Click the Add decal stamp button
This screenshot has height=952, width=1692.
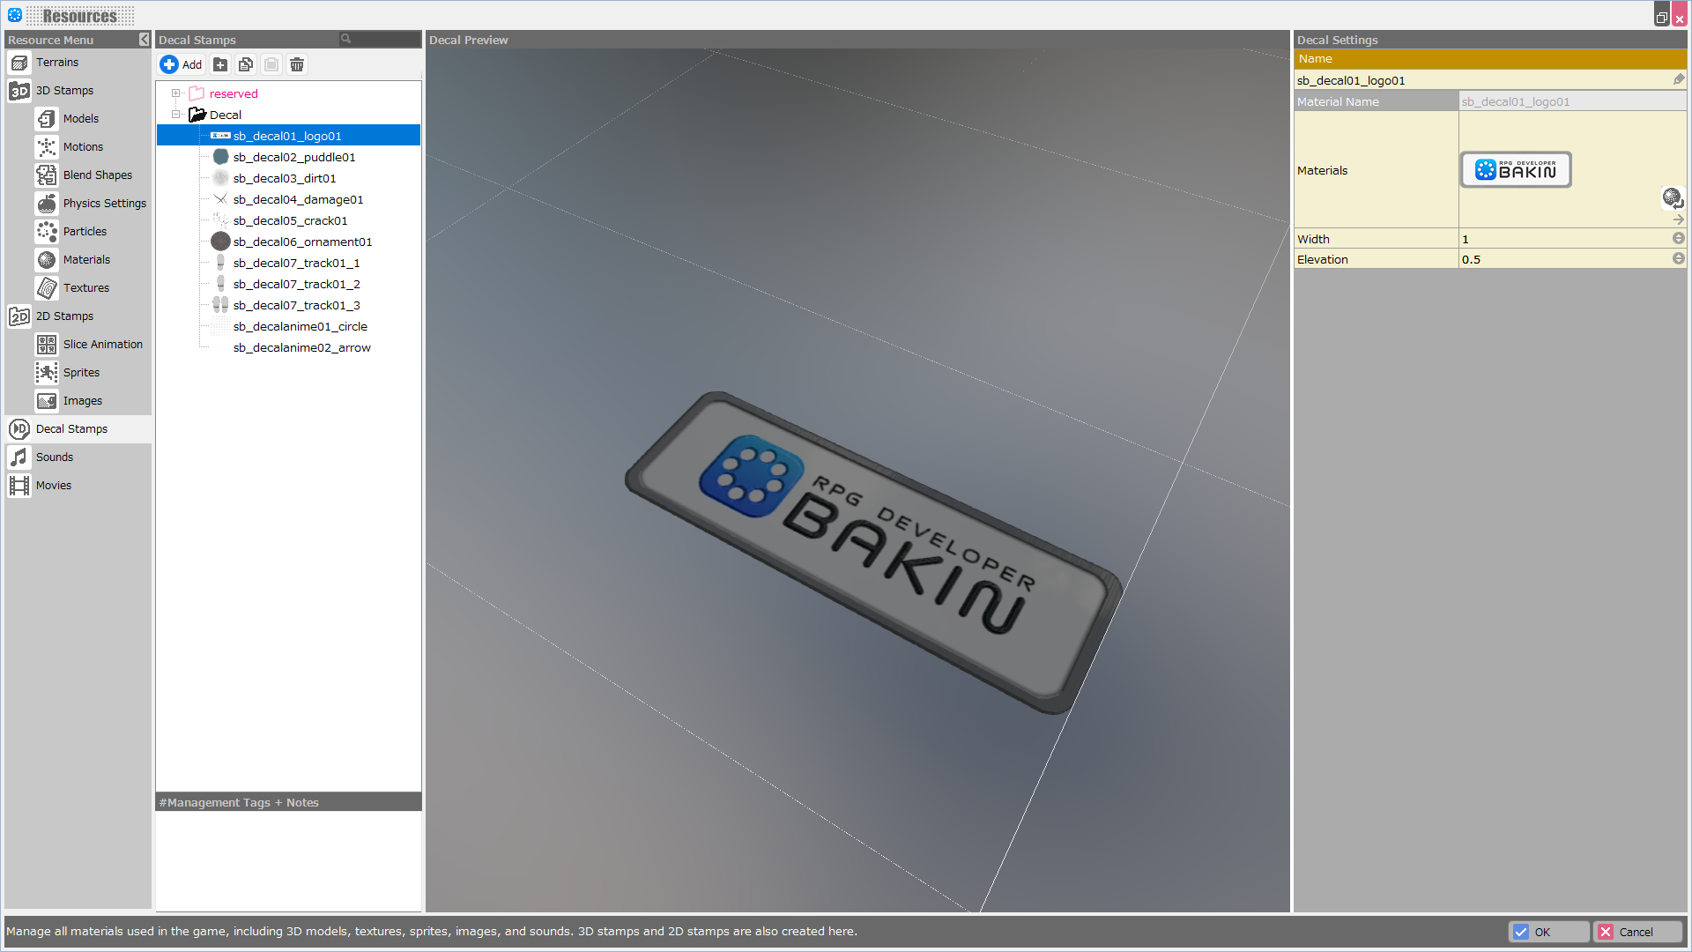(x=182, y=64)
